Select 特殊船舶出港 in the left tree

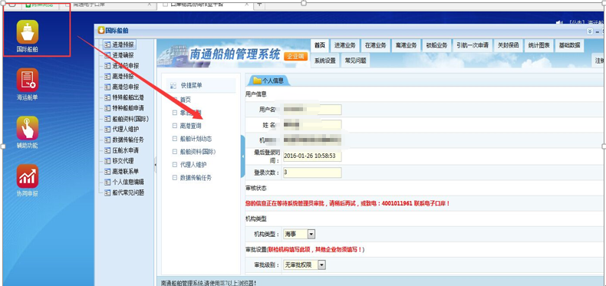point(128,97)
